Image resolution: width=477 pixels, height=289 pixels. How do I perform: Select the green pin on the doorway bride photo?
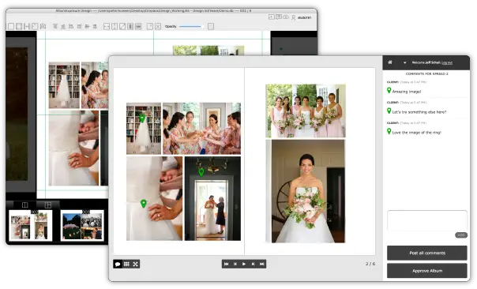(201, 172)
